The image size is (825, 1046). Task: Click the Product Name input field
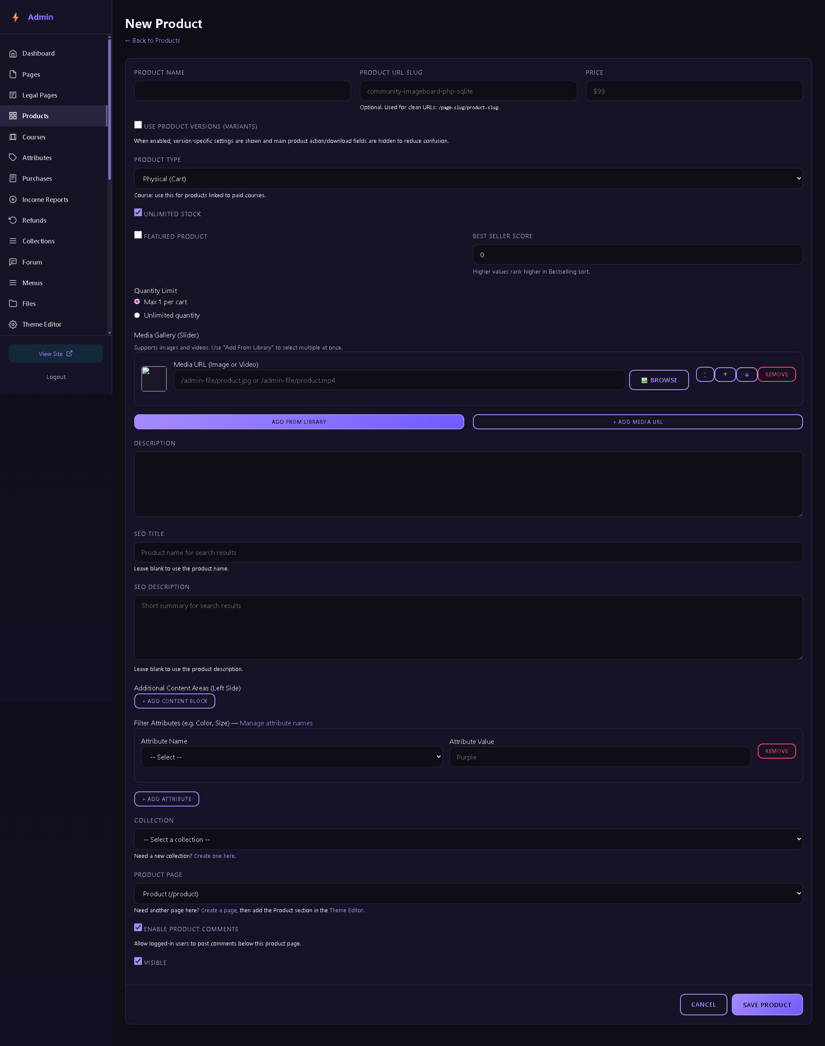242,91
